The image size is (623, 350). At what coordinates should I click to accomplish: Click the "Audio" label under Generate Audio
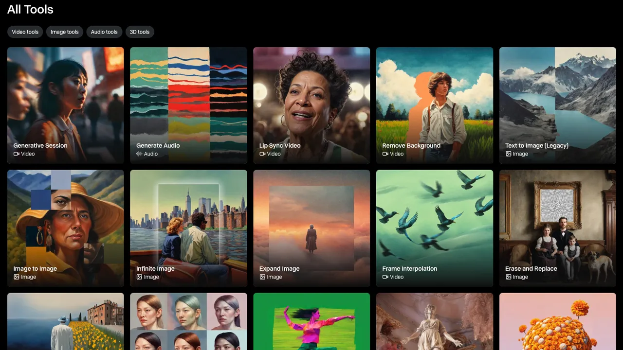(x=151, y=154)
